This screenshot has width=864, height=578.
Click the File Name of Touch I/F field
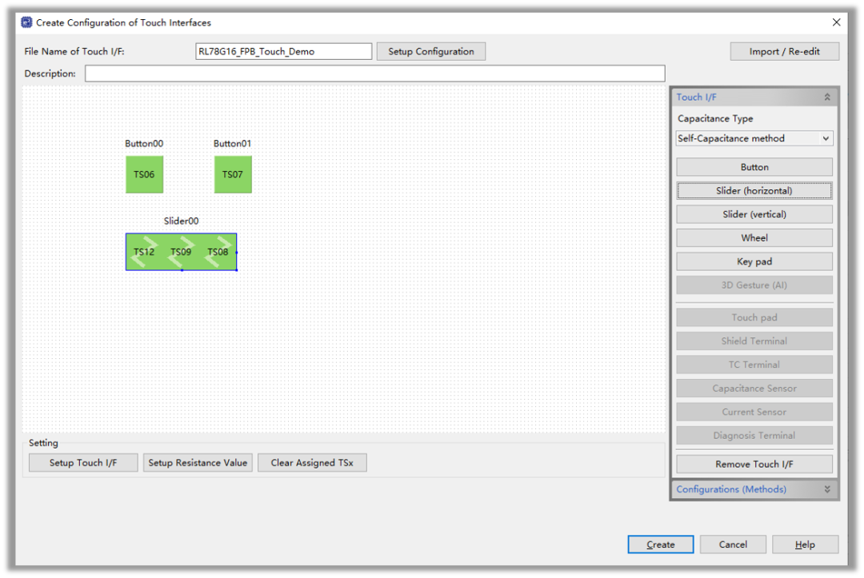coord(283,52)
